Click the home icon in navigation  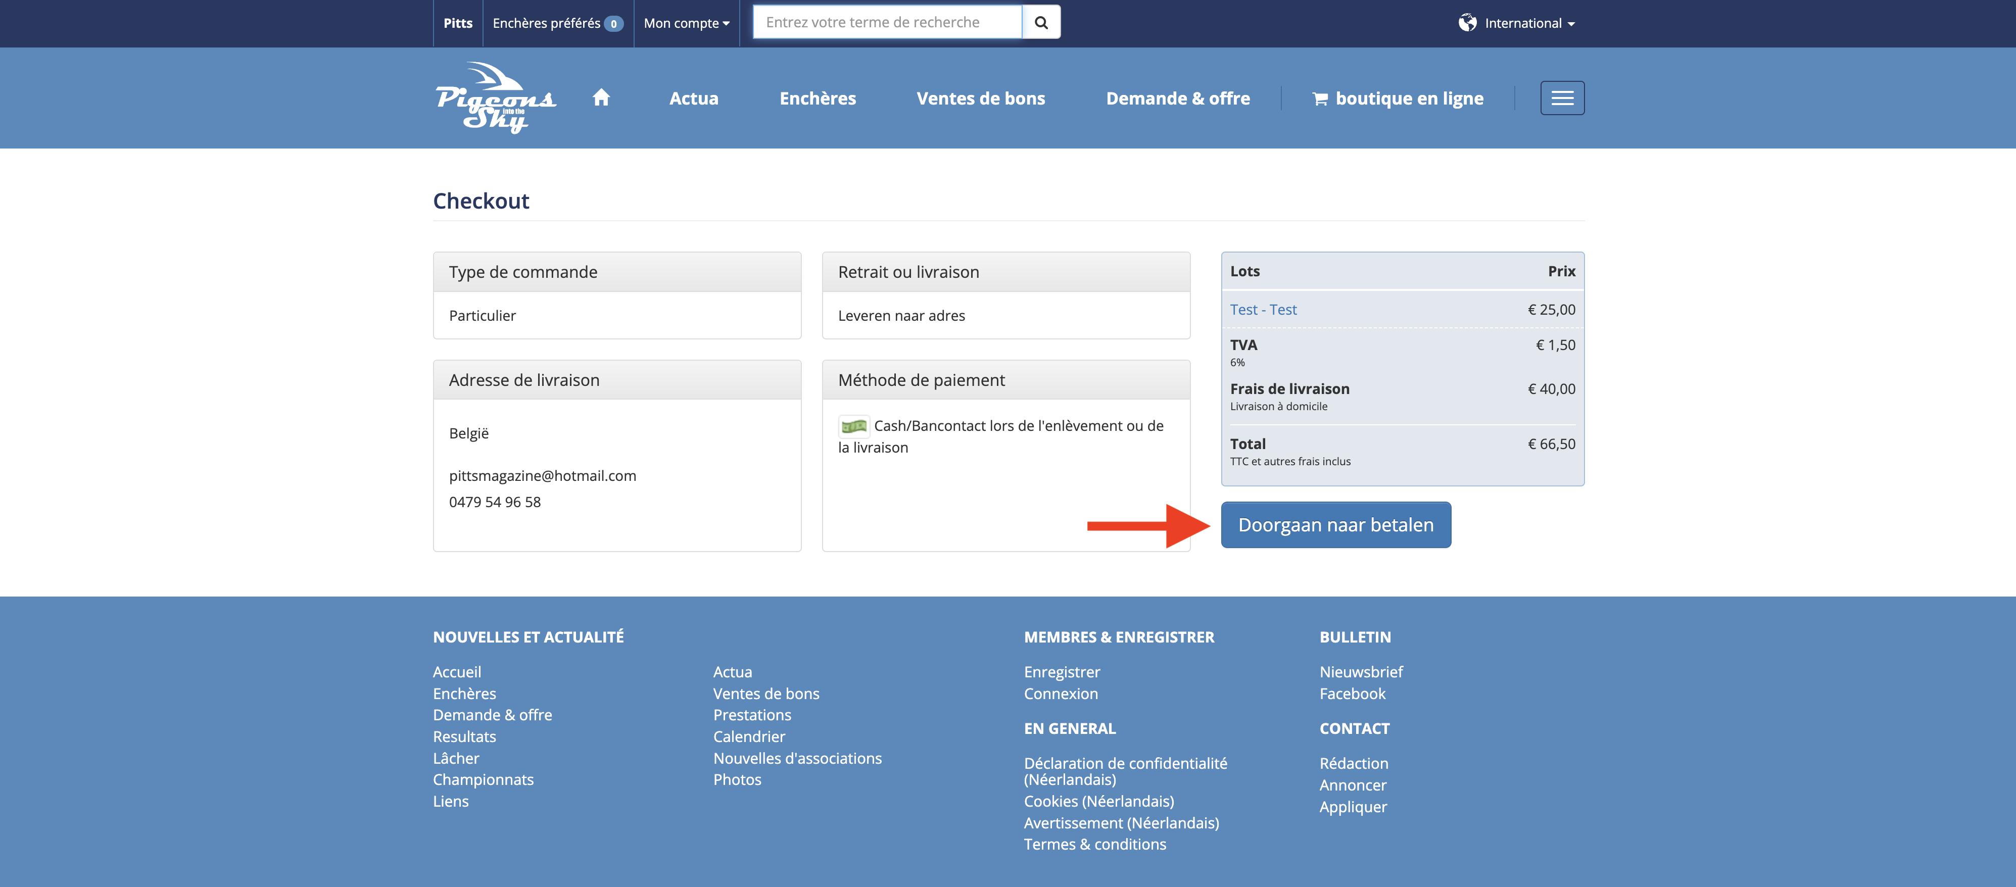coord(601,98)
